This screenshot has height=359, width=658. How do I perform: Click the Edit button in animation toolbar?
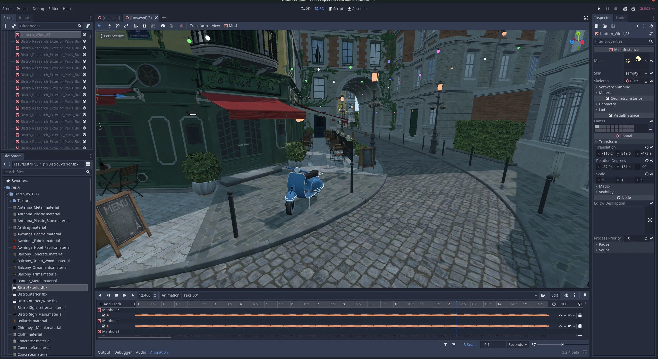click(554, 295)
